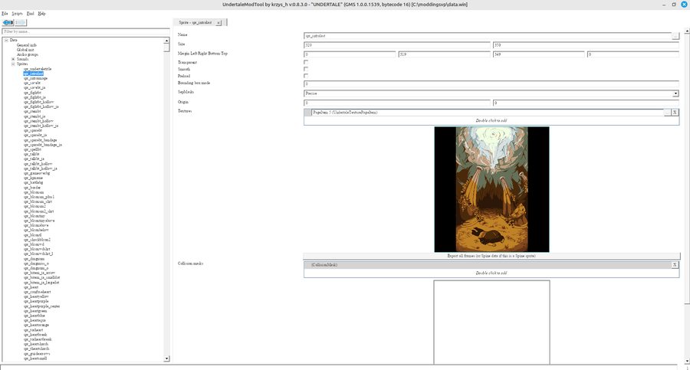Toggle the Smooth checkbox
The width and height of the screenshot is (690, 370).
click(306, 69)
